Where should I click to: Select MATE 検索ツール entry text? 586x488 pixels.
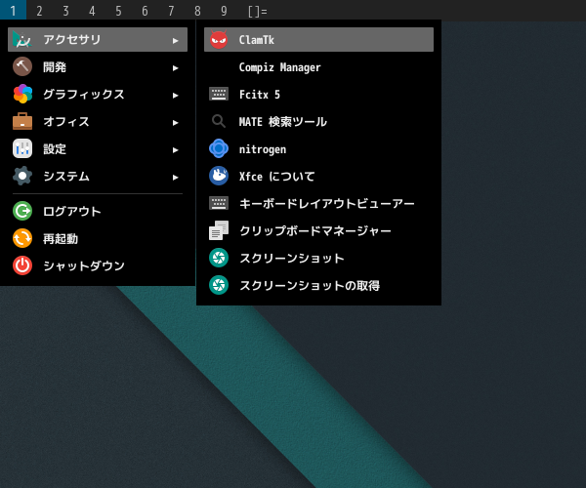click(283, 122)
